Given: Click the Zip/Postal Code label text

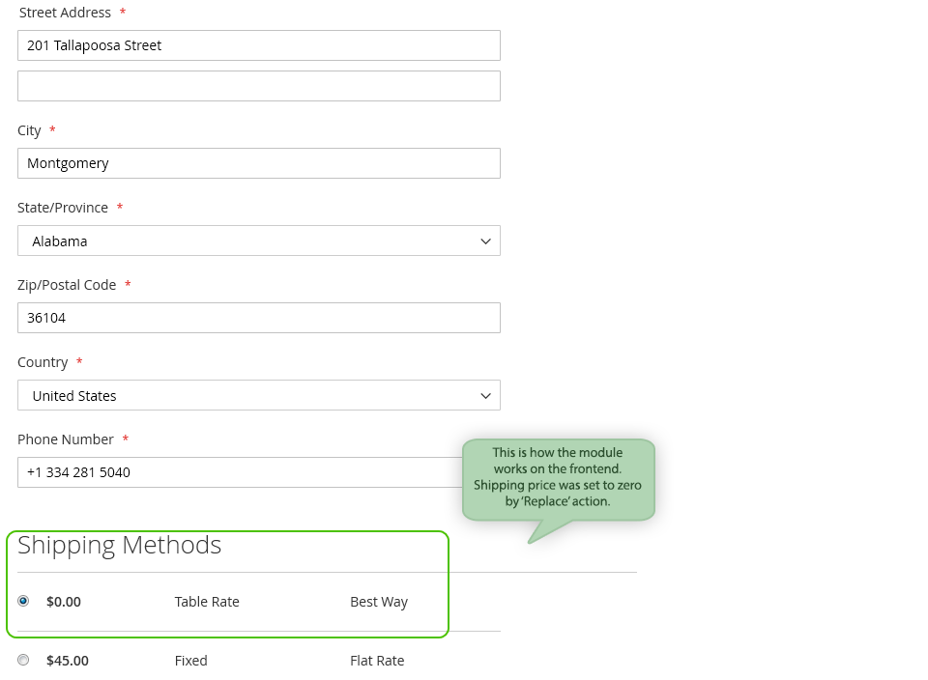Looking at the screenshot, I should [x=67, y=285].
